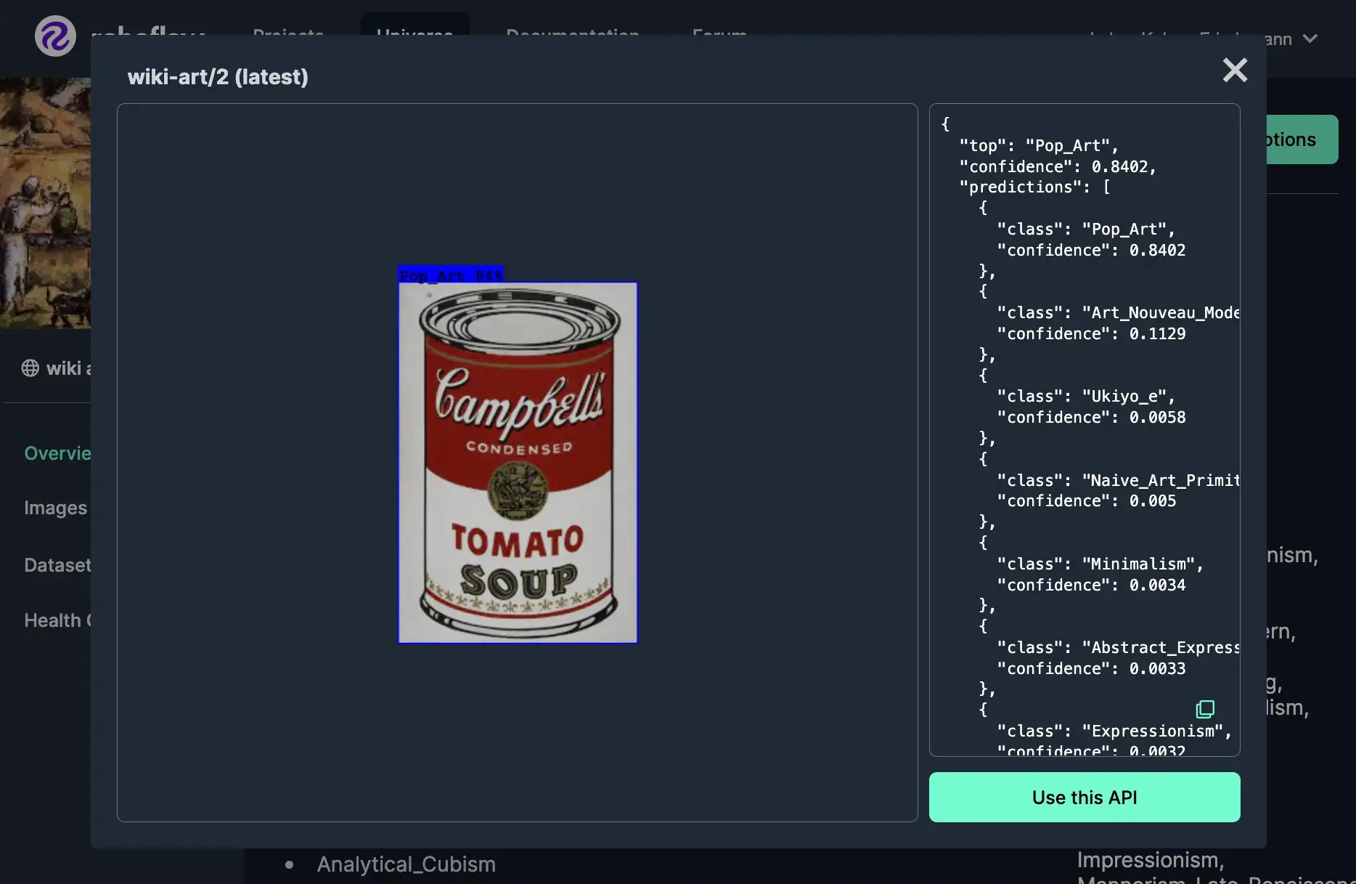Click the "top": "Pop_Art" line
The height and width of the screenshot is (884, 1356).
pos(1039,146)
